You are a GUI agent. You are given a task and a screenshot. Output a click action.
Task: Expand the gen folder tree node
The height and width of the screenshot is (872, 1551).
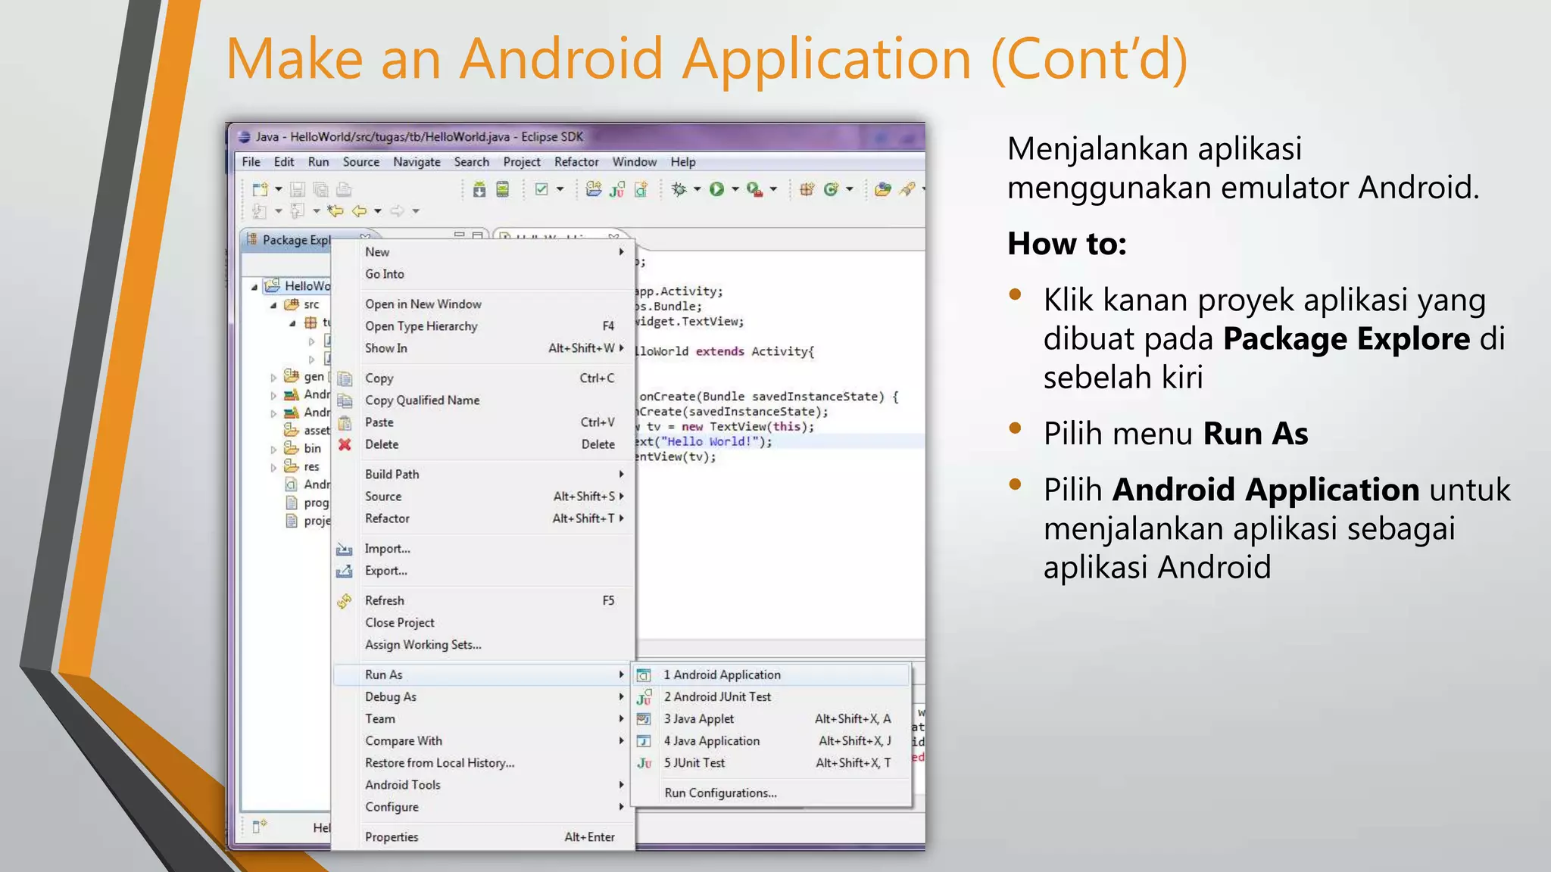[273, 377]
